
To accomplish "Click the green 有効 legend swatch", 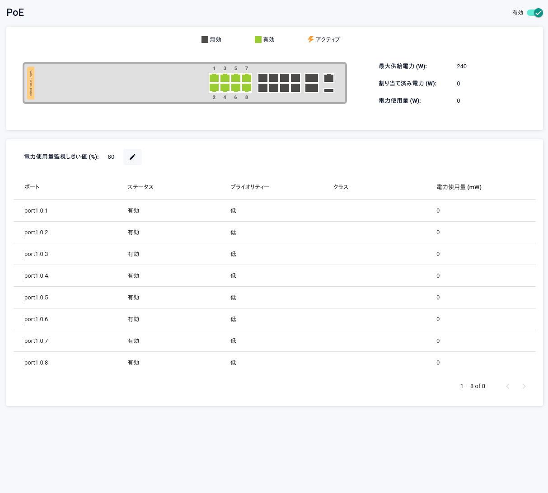I will point(258,40).
